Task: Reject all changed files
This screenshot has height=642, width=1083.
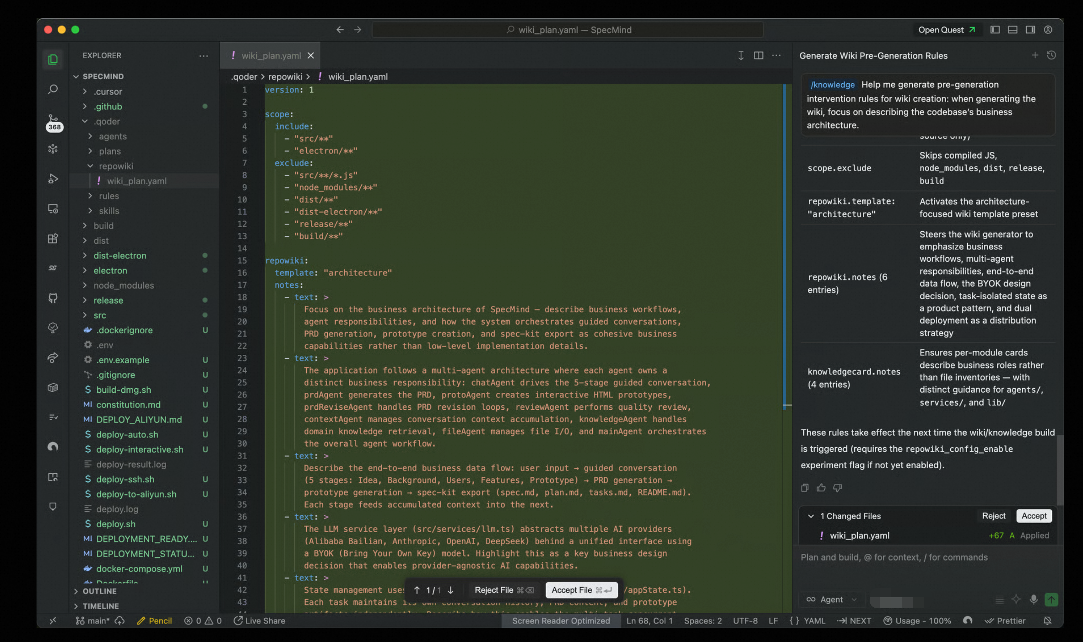Action: [993, 516]
